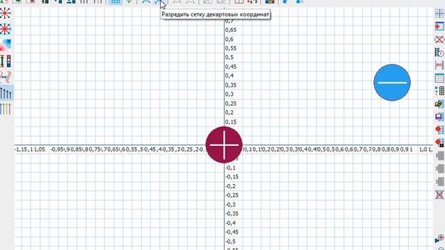Click the y-axis label '0,45'
This screenshot has height=250, width=445.
click(231, 67)
